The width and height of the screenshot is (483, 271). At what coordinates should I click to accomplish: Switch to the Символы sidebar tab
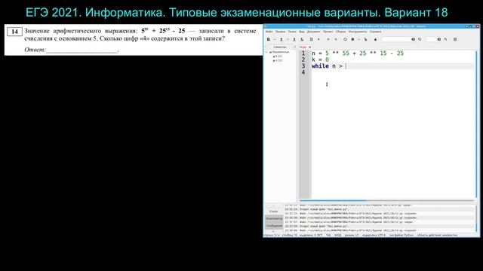[280, 47]
